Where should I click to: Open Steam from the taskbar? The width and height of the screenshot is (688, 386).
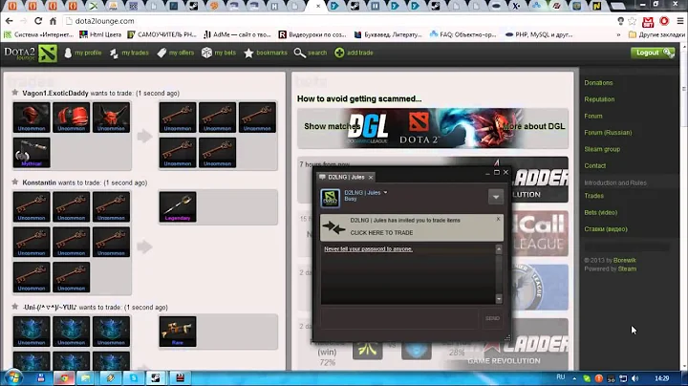coord(156,377)
